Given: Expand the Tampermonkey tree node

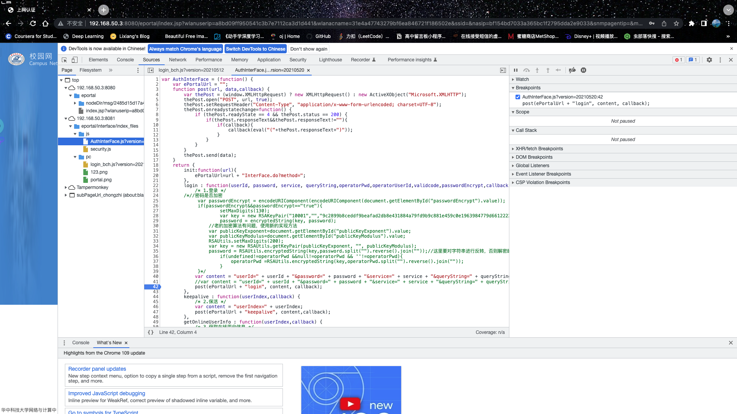Looking at the screenshot, I should 66,187.
